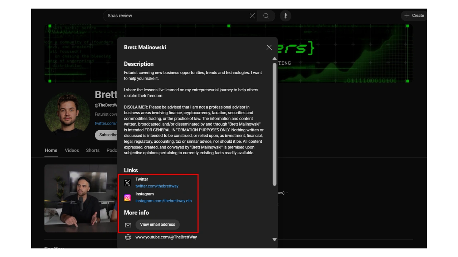Click the View email address button
Viewport: 458px width, 257px height.
[157, 225]
